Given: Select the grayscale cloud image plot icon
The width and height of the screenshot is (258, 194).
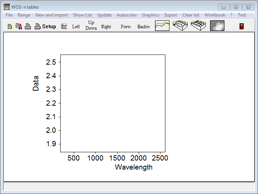Looking at the screenshot, I should [217, 26].
